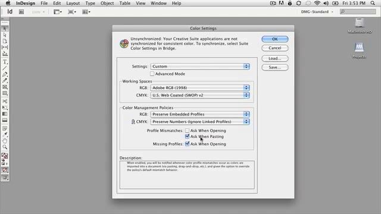Click the Id application icon
Screen dimensions: 381x214
(10, 12)
